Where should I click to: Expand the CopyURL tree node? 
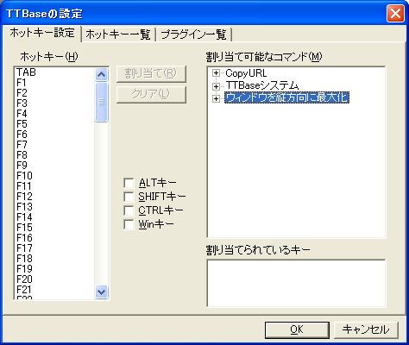(216, 73)
